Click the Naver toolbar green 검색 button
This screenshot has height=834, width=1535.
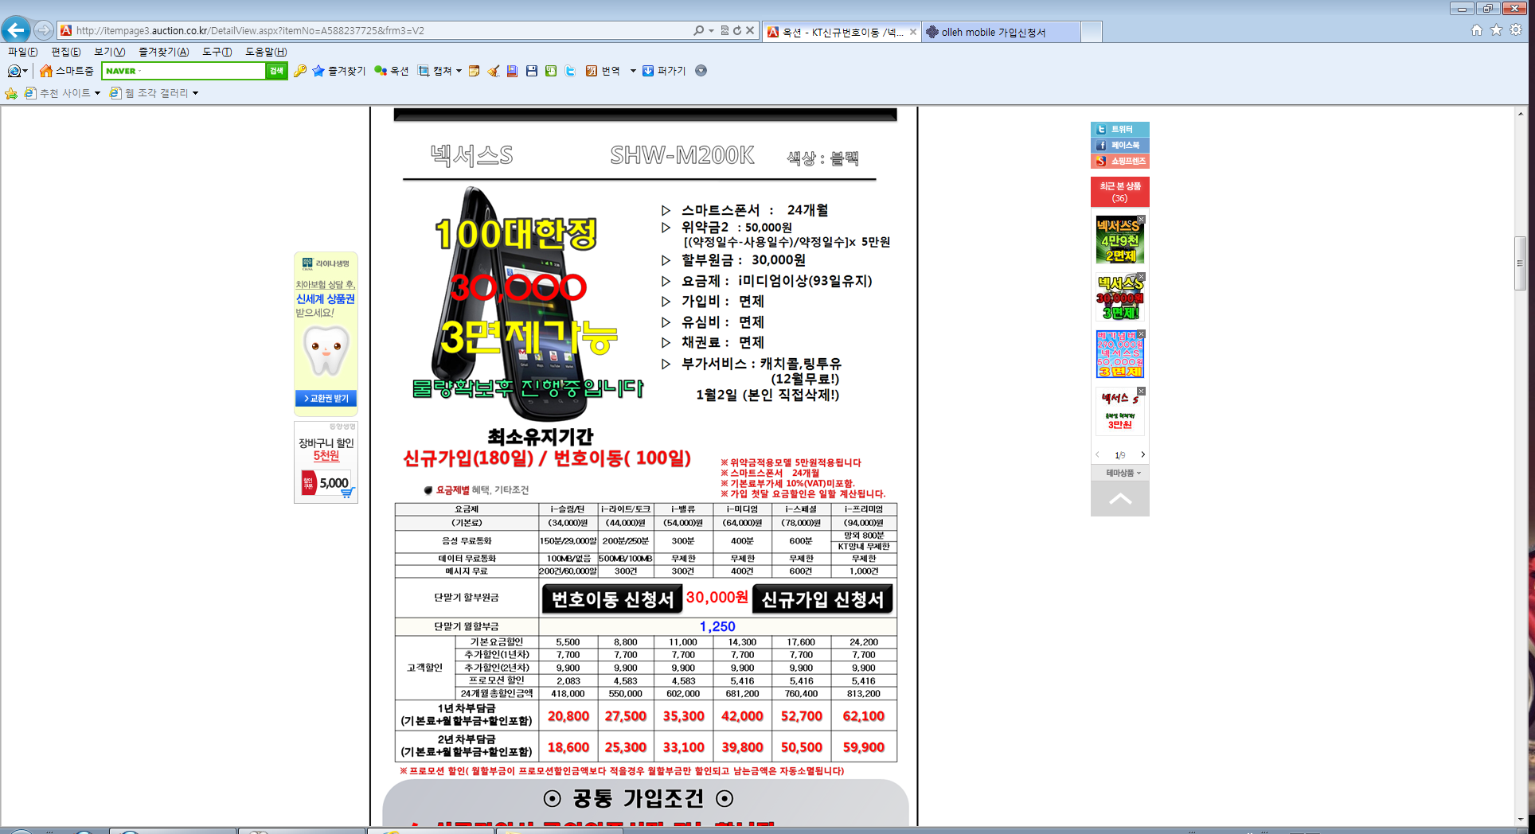[x=276, y=71]
